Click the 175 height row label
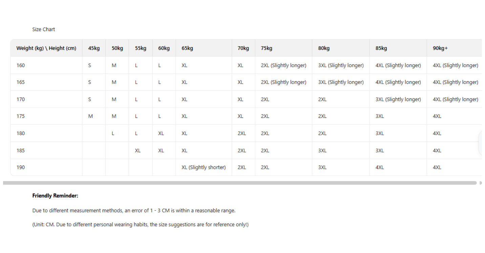 tap(21, 116)
